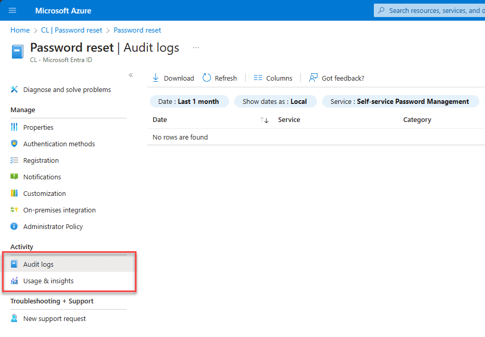Open Notifications menu item
Screen dimensions: 485x337
coord(42,177)
